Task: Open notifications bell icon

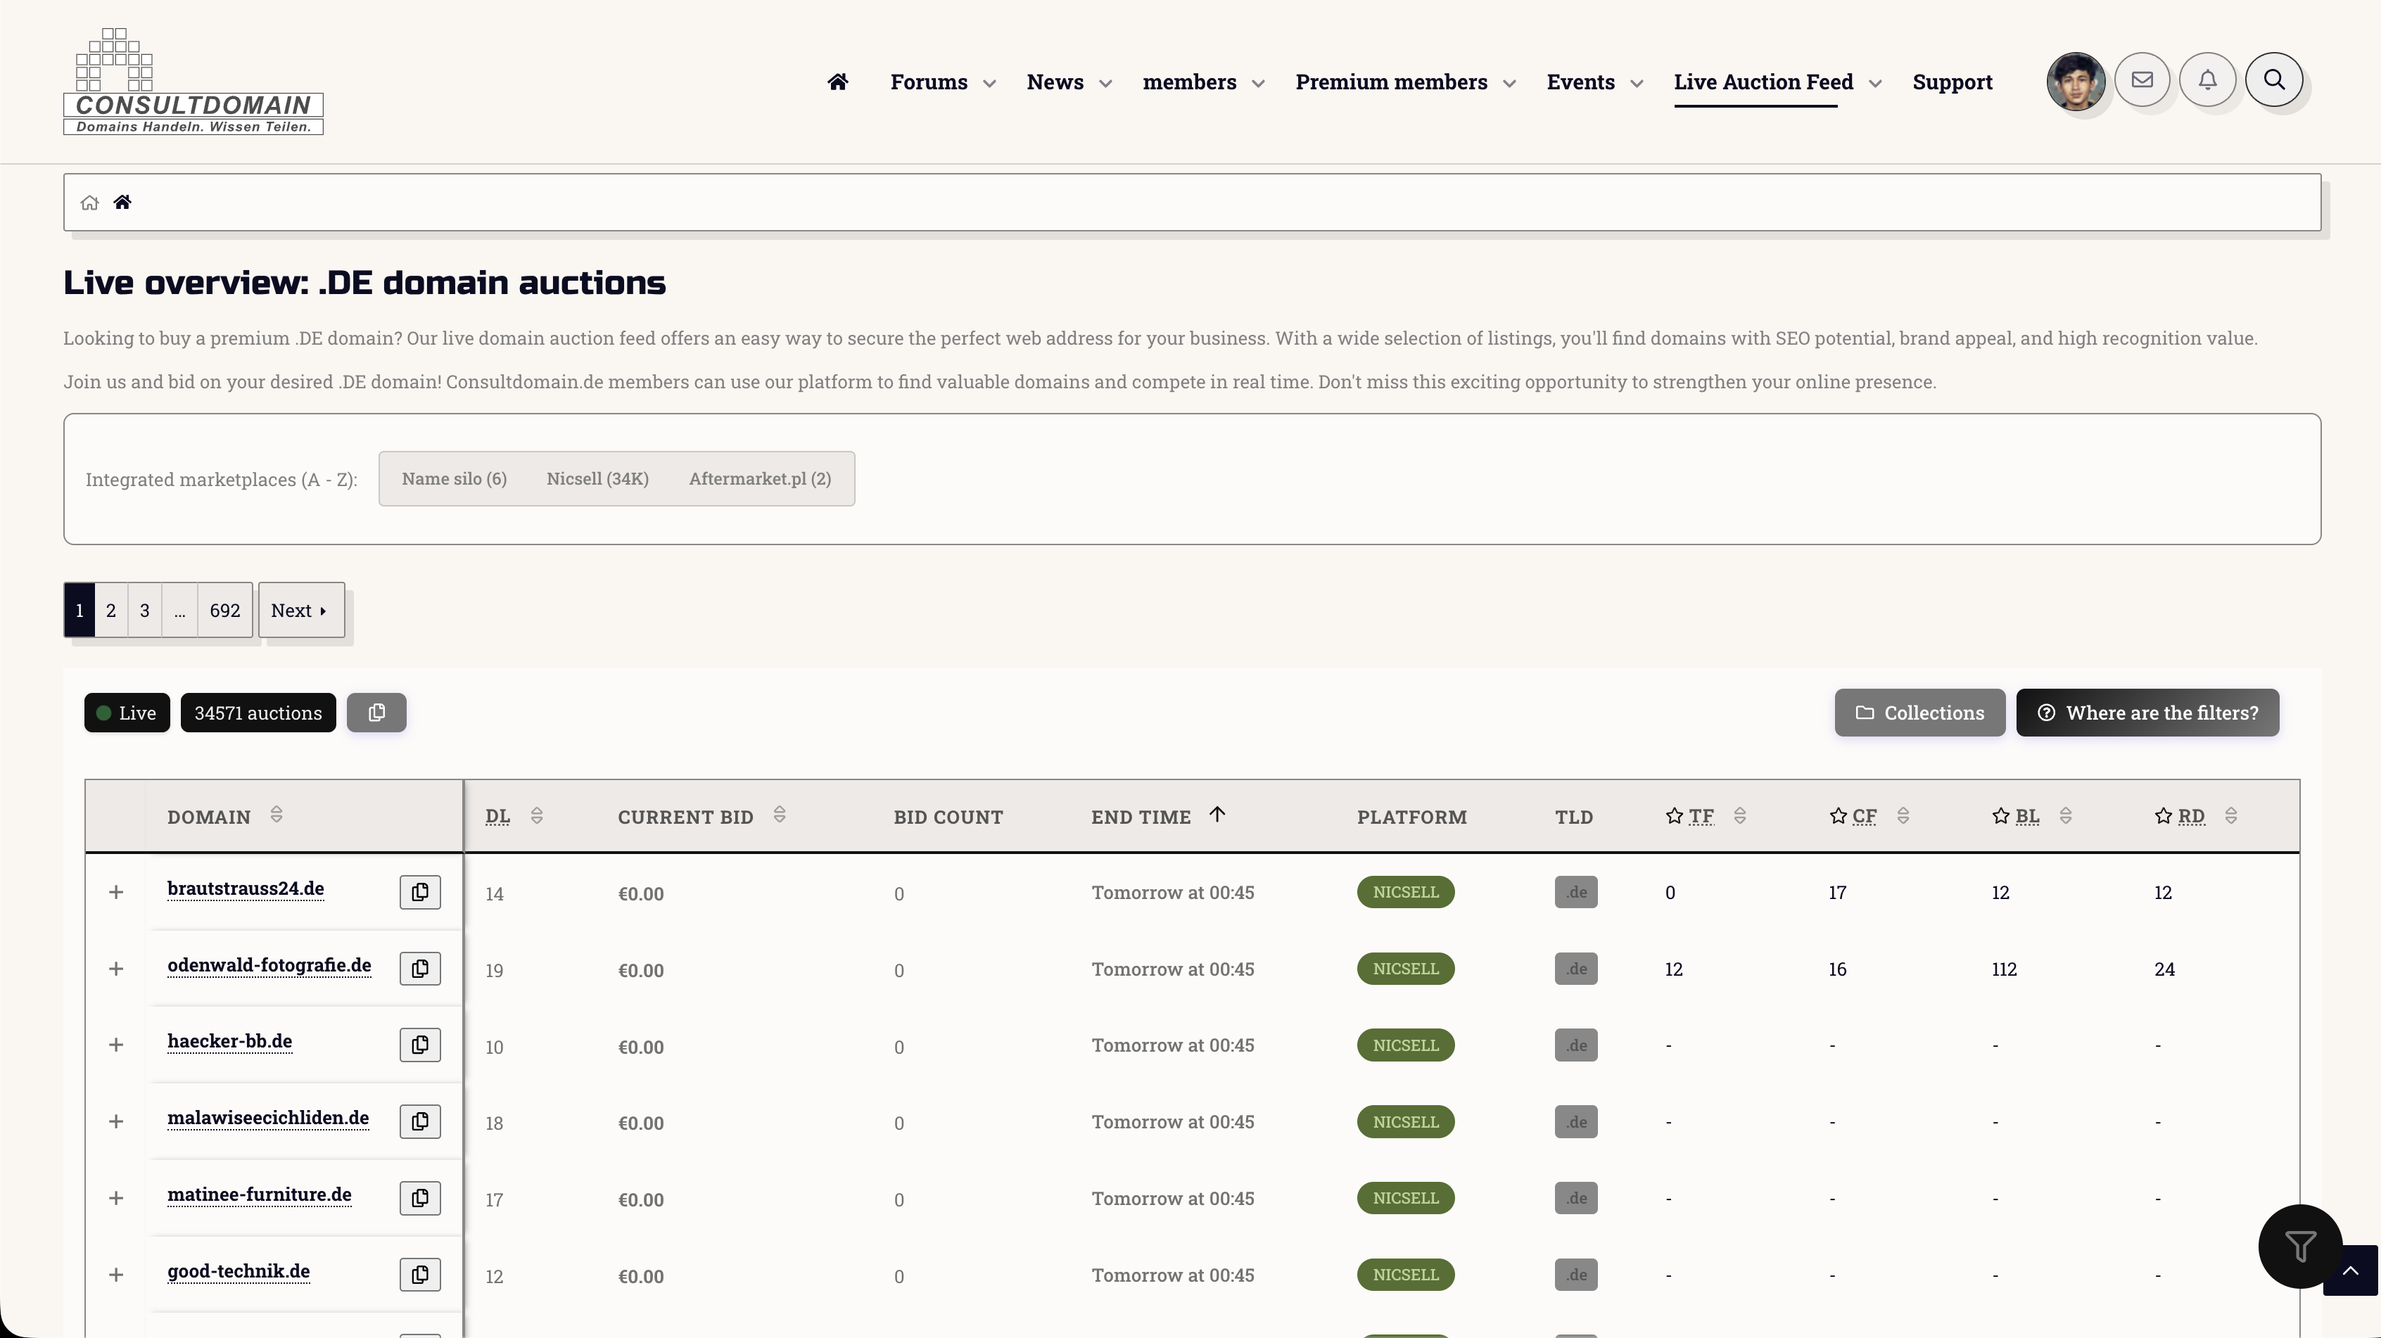Action: pos(2207,80)
